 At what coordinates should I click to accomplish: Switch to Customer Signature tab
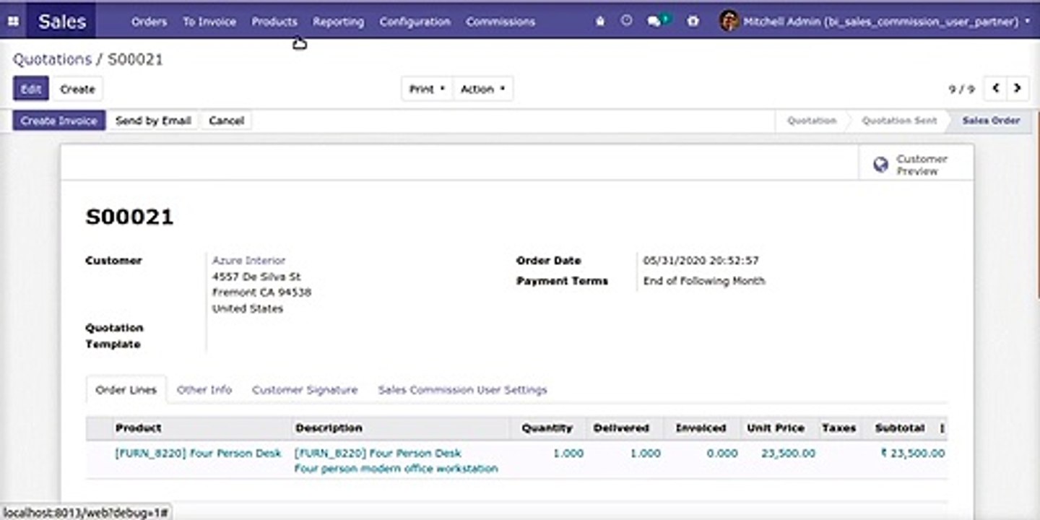(x=305, y=389)
